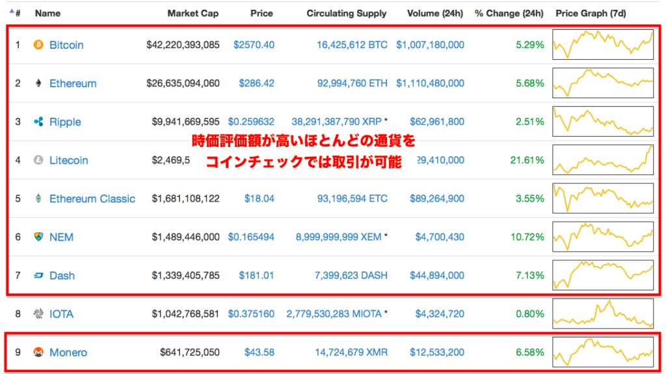Click NEM price $0.165494

tap(251, 237)
